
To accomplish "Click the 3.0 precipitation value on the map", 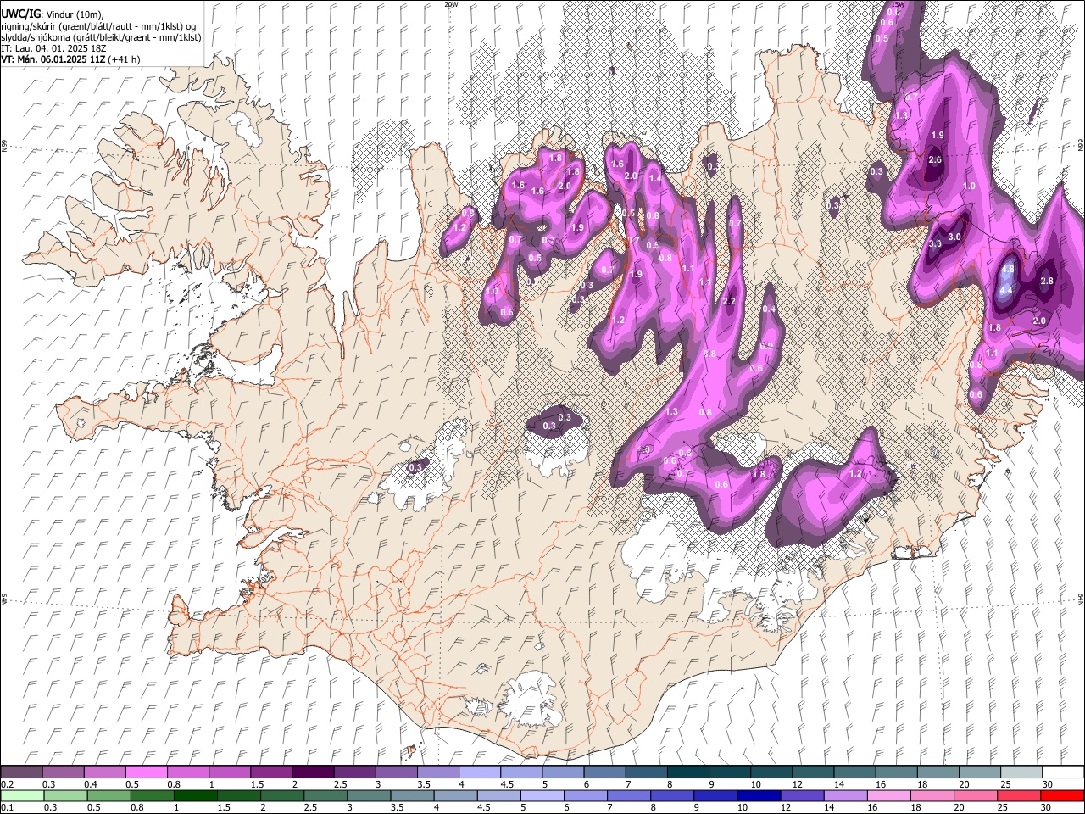I will [x=954, y=237].
